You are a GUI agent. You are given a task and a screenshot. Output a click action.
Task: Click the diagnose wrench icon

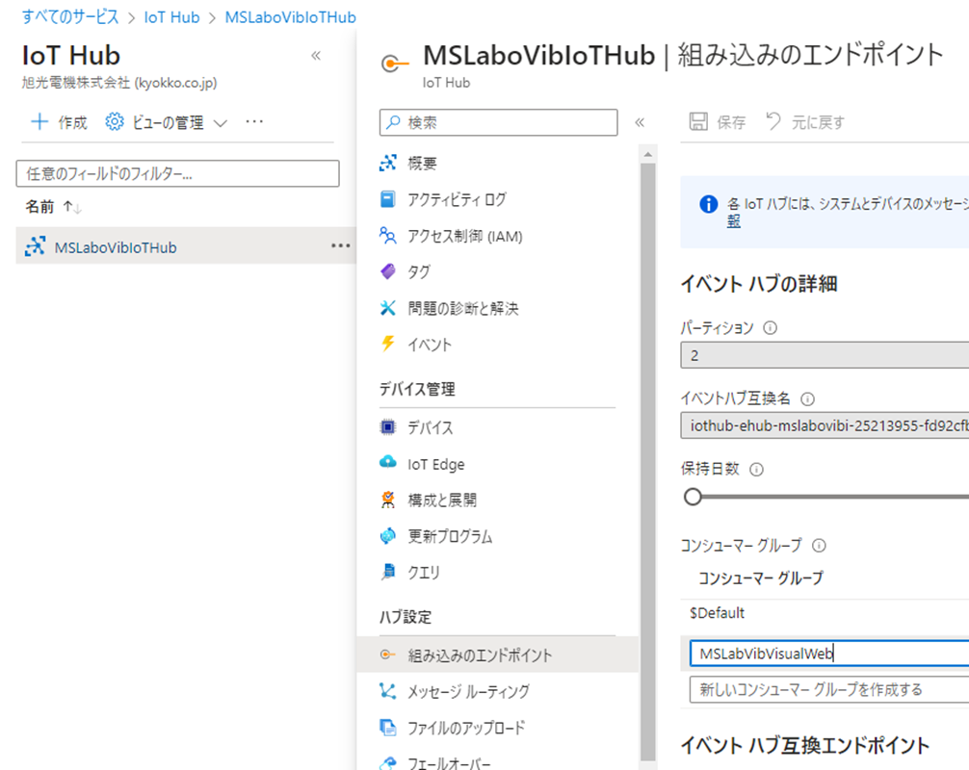387,307
